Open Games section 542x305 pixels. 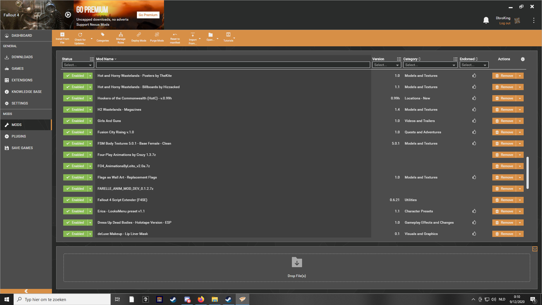click(26, 69)
